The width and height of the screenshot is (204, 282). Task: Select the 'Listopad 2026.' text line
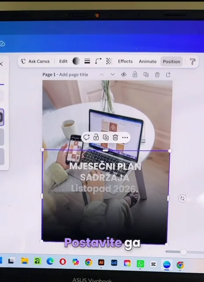pos(104,189)
